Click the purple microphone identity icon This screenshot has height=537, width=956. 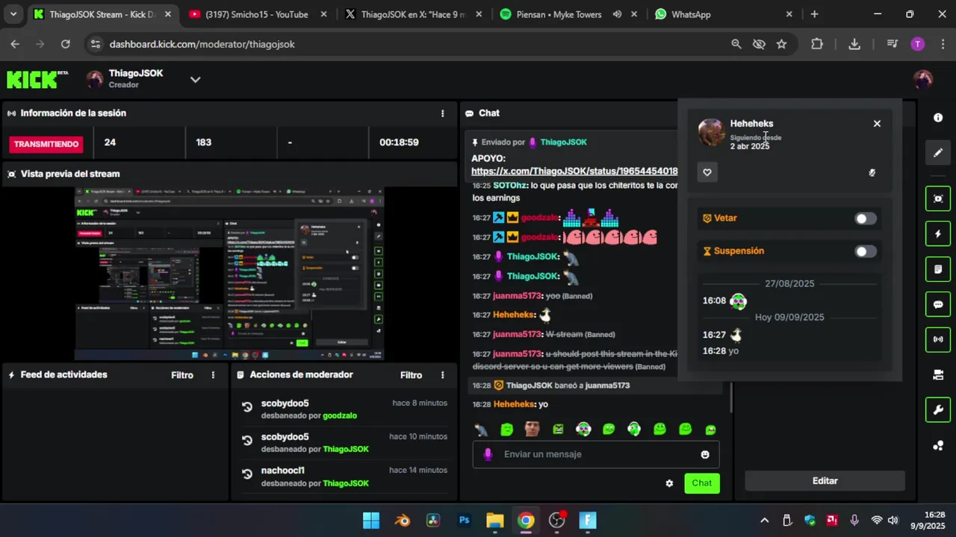coord(488,454)
